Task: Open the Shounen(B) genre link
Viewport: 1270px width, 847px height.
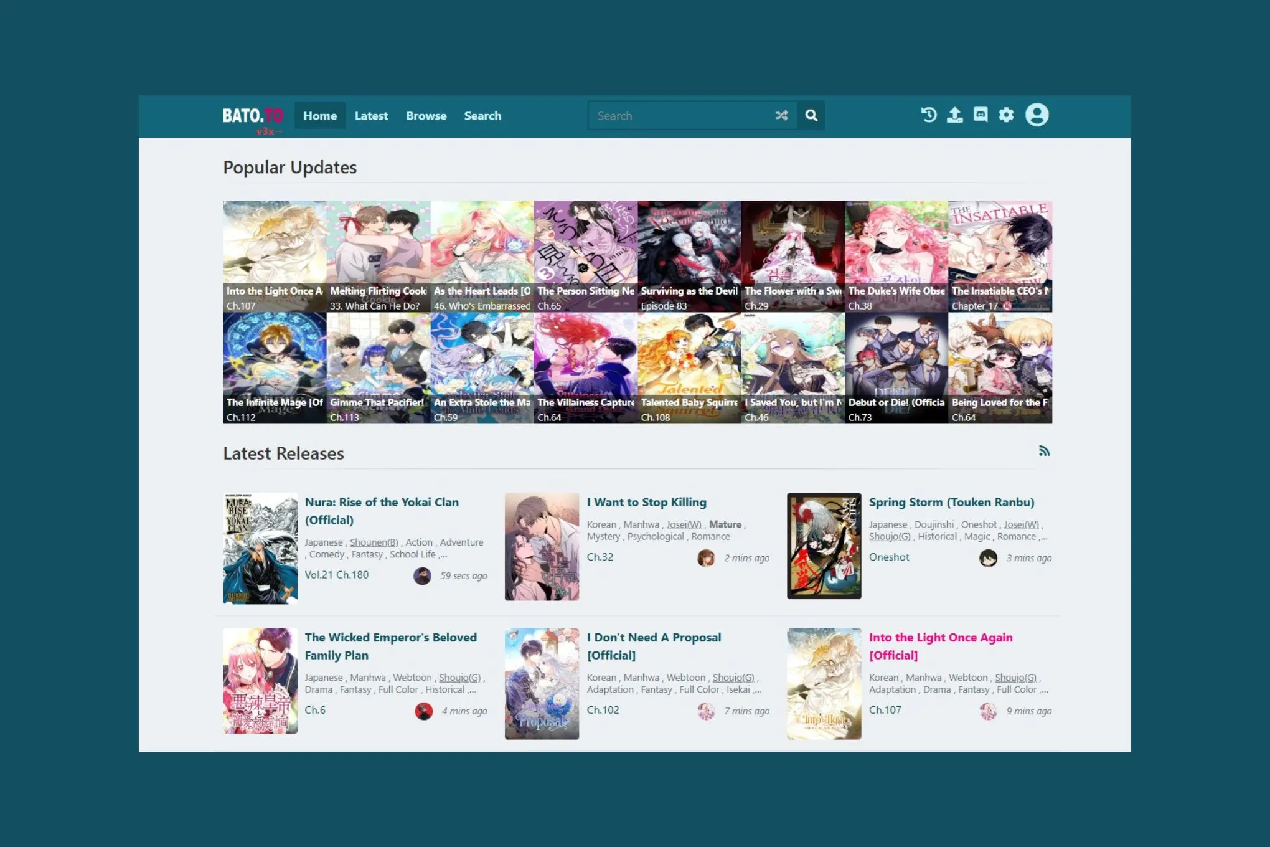Action: pyautogui.click(x=374, y=542)
